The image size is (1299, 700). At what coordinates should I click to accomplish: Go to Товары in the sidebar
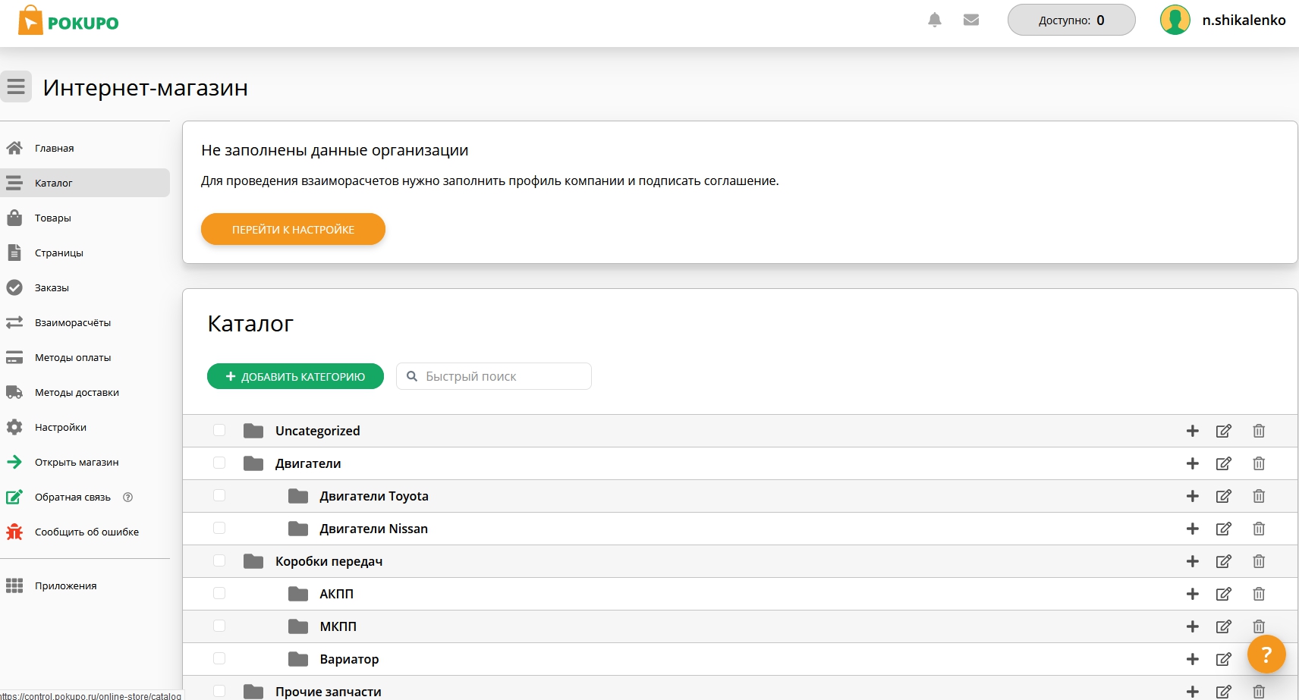coord(53,218)
